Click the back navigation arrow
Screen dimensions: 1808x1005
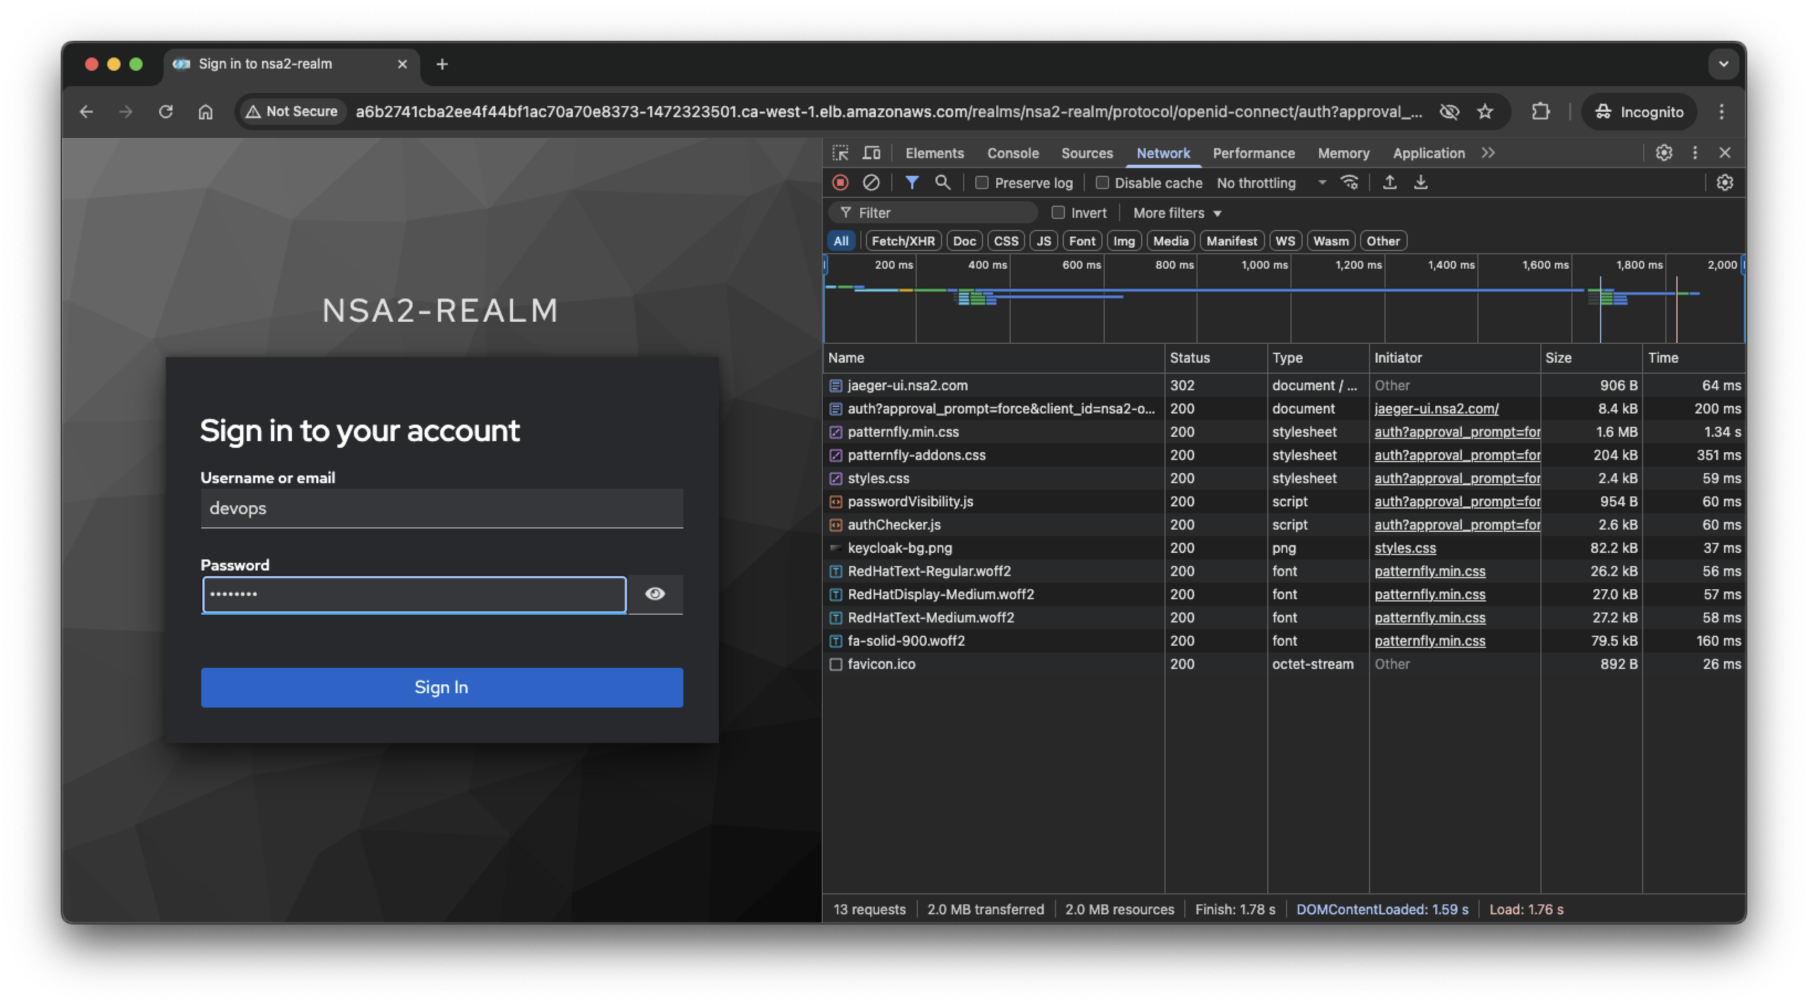[x=86, y=112]
